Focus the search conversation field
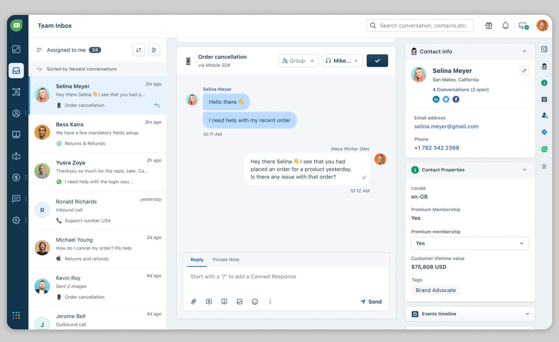This screenshot has height=342, width=559. click(x=420, y=26)
